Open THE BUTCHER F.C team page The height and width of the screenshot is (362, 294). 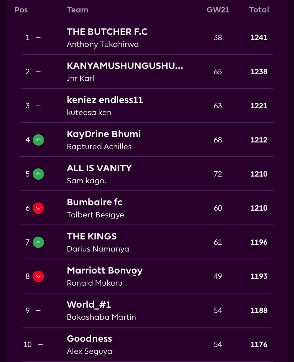tap(107, 32)
